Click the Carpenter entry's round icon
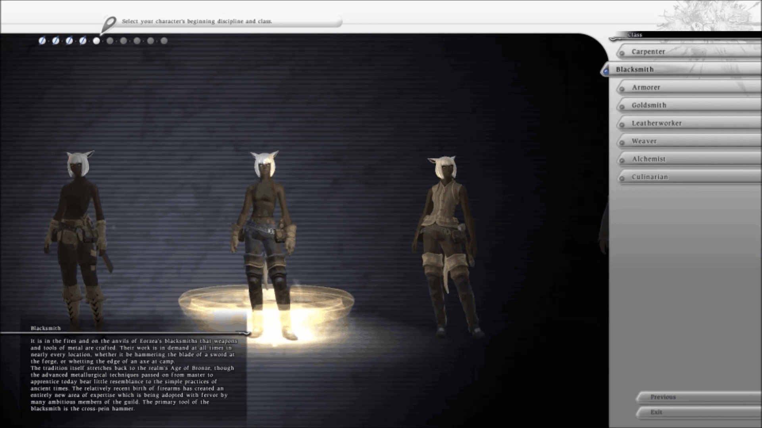Screen dimensions: 762x428 point(622,53)
